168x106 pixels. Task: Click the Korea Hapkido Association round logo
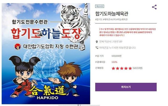(18, 46)
